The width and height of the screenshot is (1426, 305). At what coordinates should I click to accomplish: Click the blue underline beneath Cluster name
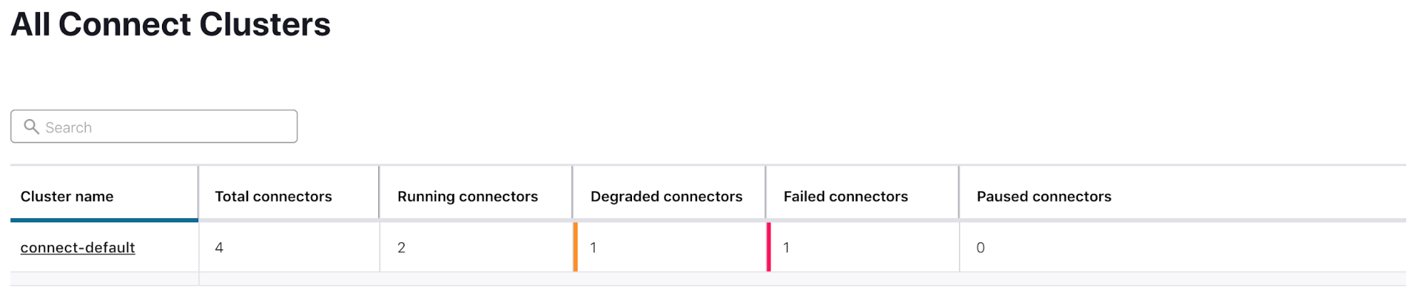click(x=104, y=220)
